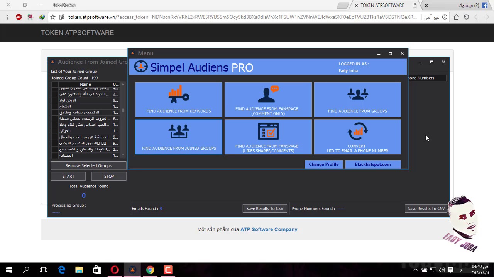Screen dimensions: 494x277
Task: Click the address bar URL
Action: click(242, 17)
